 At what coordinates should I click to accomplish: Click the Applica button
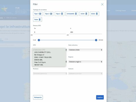[100, 97]
